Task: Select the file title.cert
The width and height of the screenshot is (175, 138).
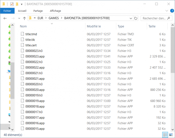Action: coord(31,45)
